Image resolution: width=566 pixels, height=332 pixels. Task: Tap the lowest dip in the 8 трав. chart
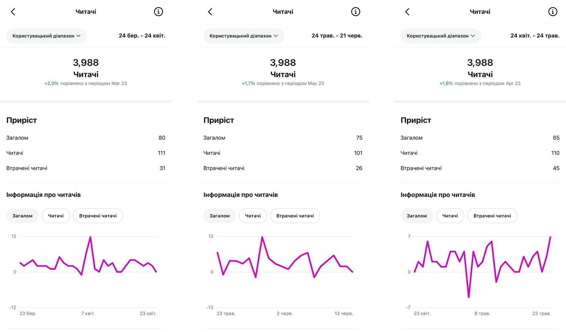(x=469, y=297)
